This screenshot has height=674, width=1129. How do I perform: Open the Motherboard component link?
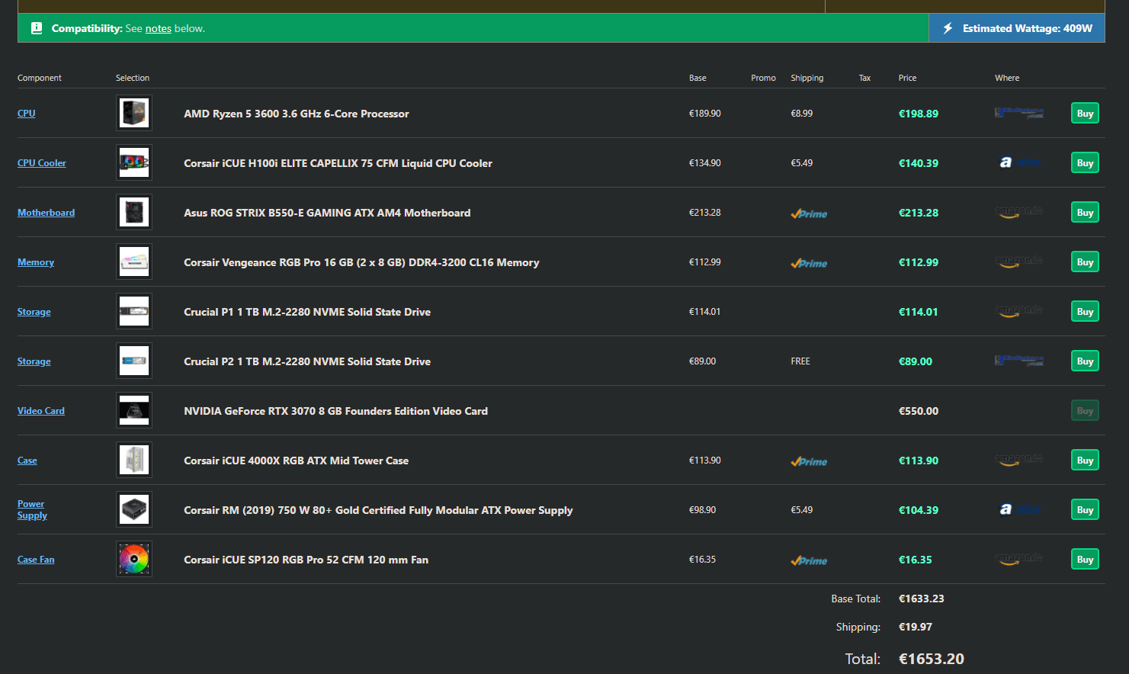46,212
